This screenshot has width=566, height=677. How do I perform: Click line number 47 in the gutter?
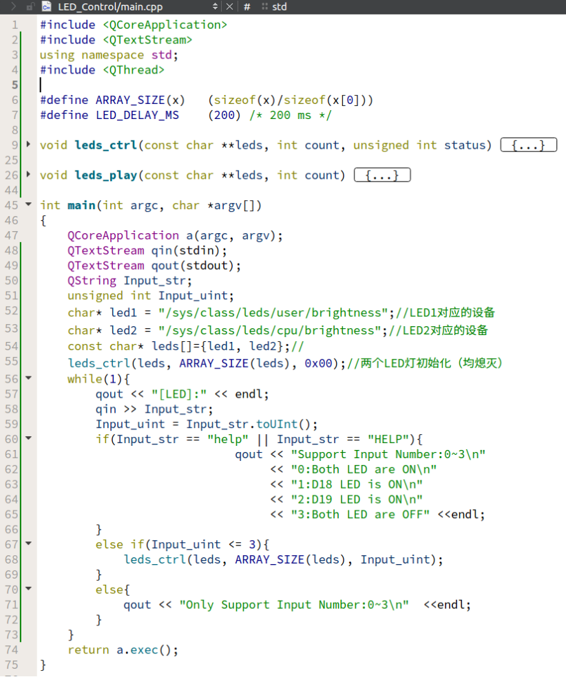pyautogui.click(x=12, y=236)
